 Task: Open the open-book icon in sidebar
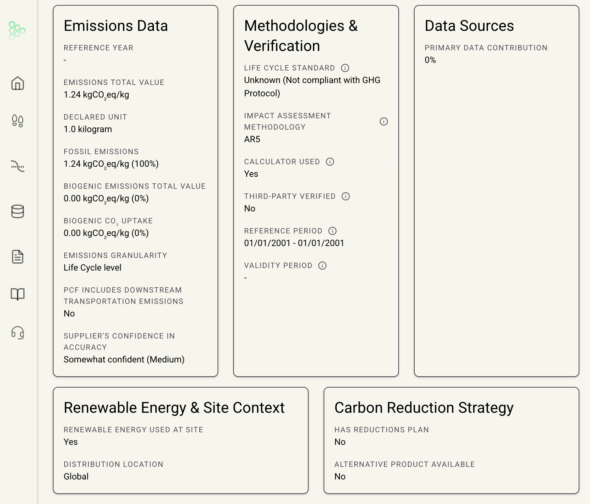[18, 294]
